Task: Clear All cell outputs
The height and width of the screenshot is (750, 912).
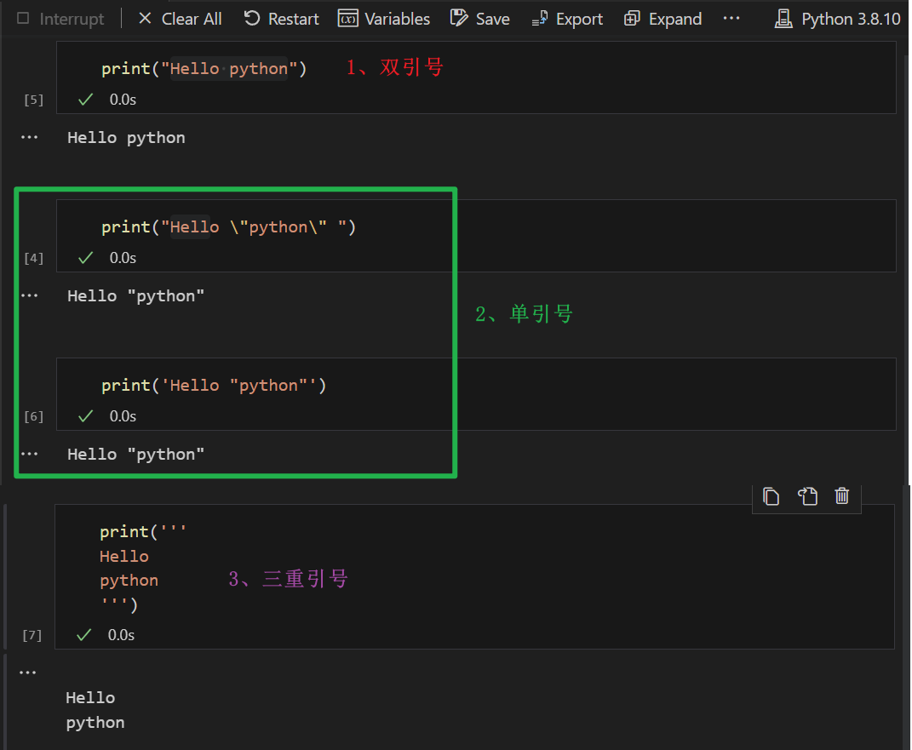Action: tap(180, 19)
